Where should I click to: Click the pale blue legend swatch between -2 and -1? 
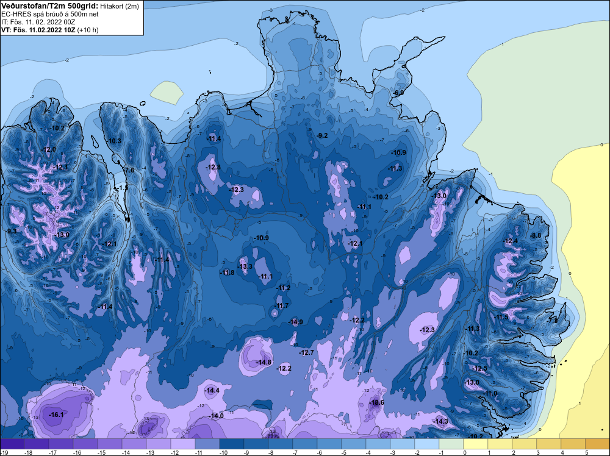click(427, 444)
